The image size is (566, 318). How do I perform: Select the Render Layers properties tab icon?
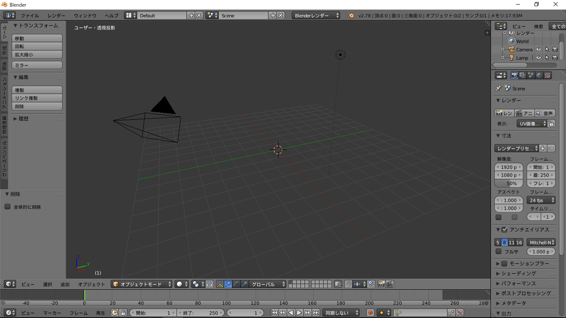[x=522, y=75]
